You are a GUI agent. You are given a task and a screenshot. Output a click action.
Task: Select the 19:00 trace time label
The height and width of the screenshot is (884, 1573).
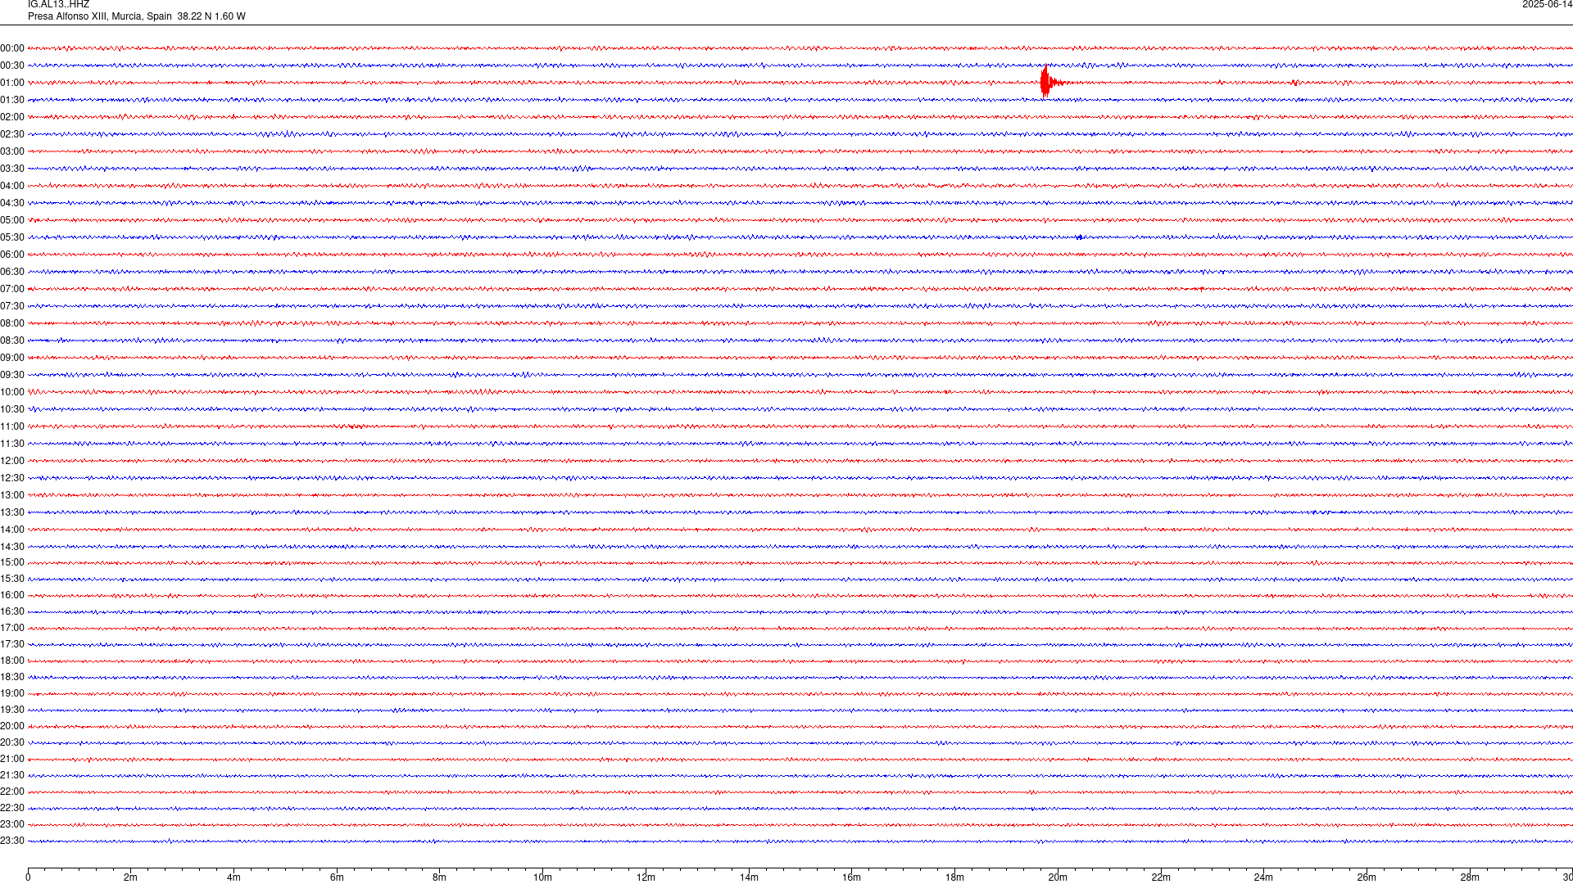point(12,693)
